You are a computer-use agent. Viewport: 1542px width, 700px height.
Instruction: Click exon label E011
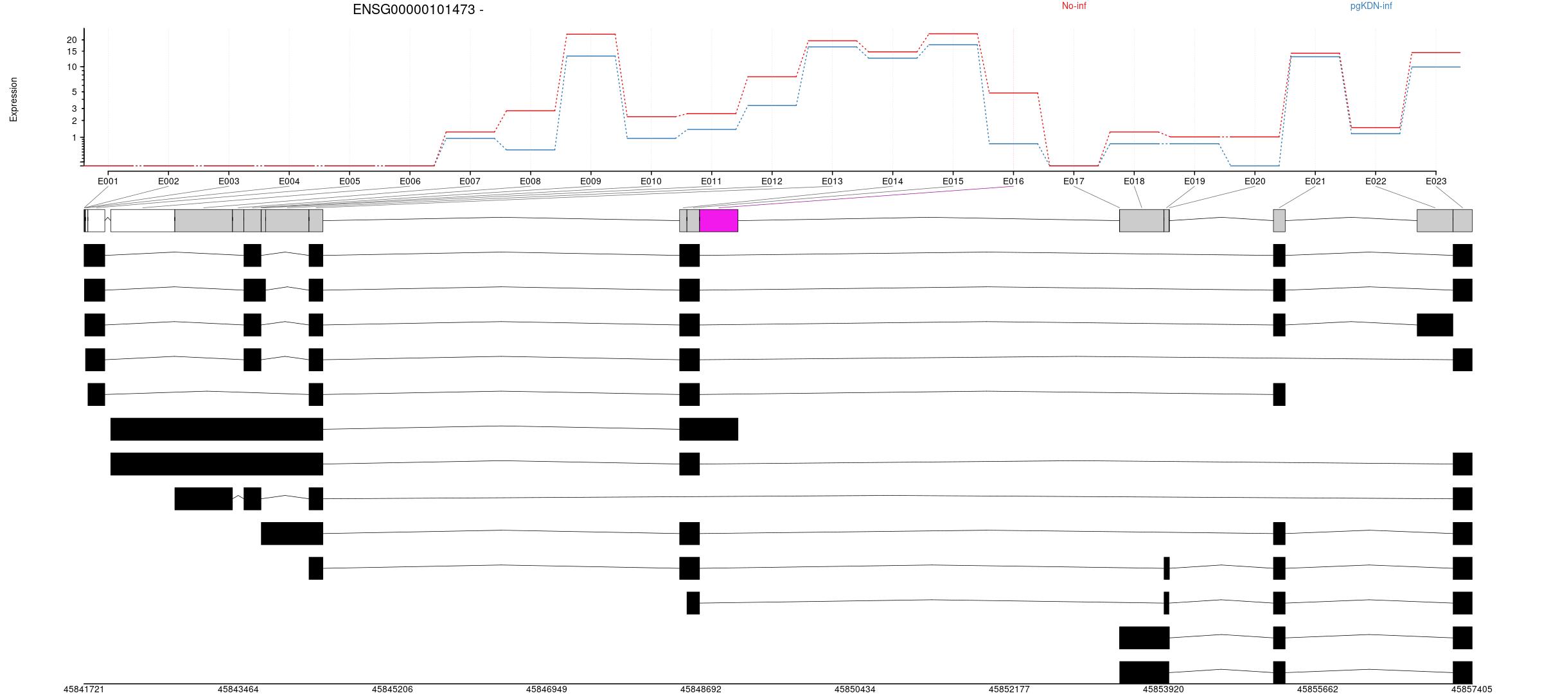coord(711,181)
